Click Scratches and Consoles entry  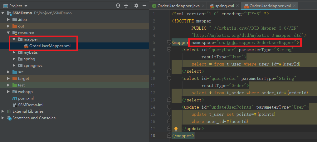pyautogui.click(x=34, y=118)
